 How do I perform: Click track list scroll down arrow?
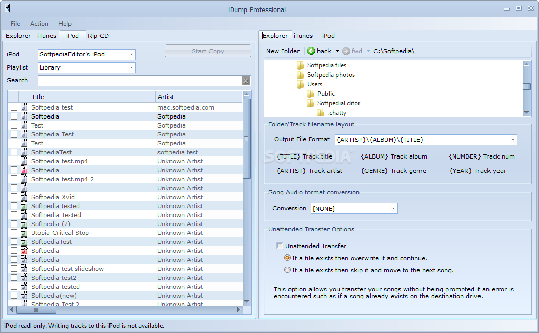point(246,302)
